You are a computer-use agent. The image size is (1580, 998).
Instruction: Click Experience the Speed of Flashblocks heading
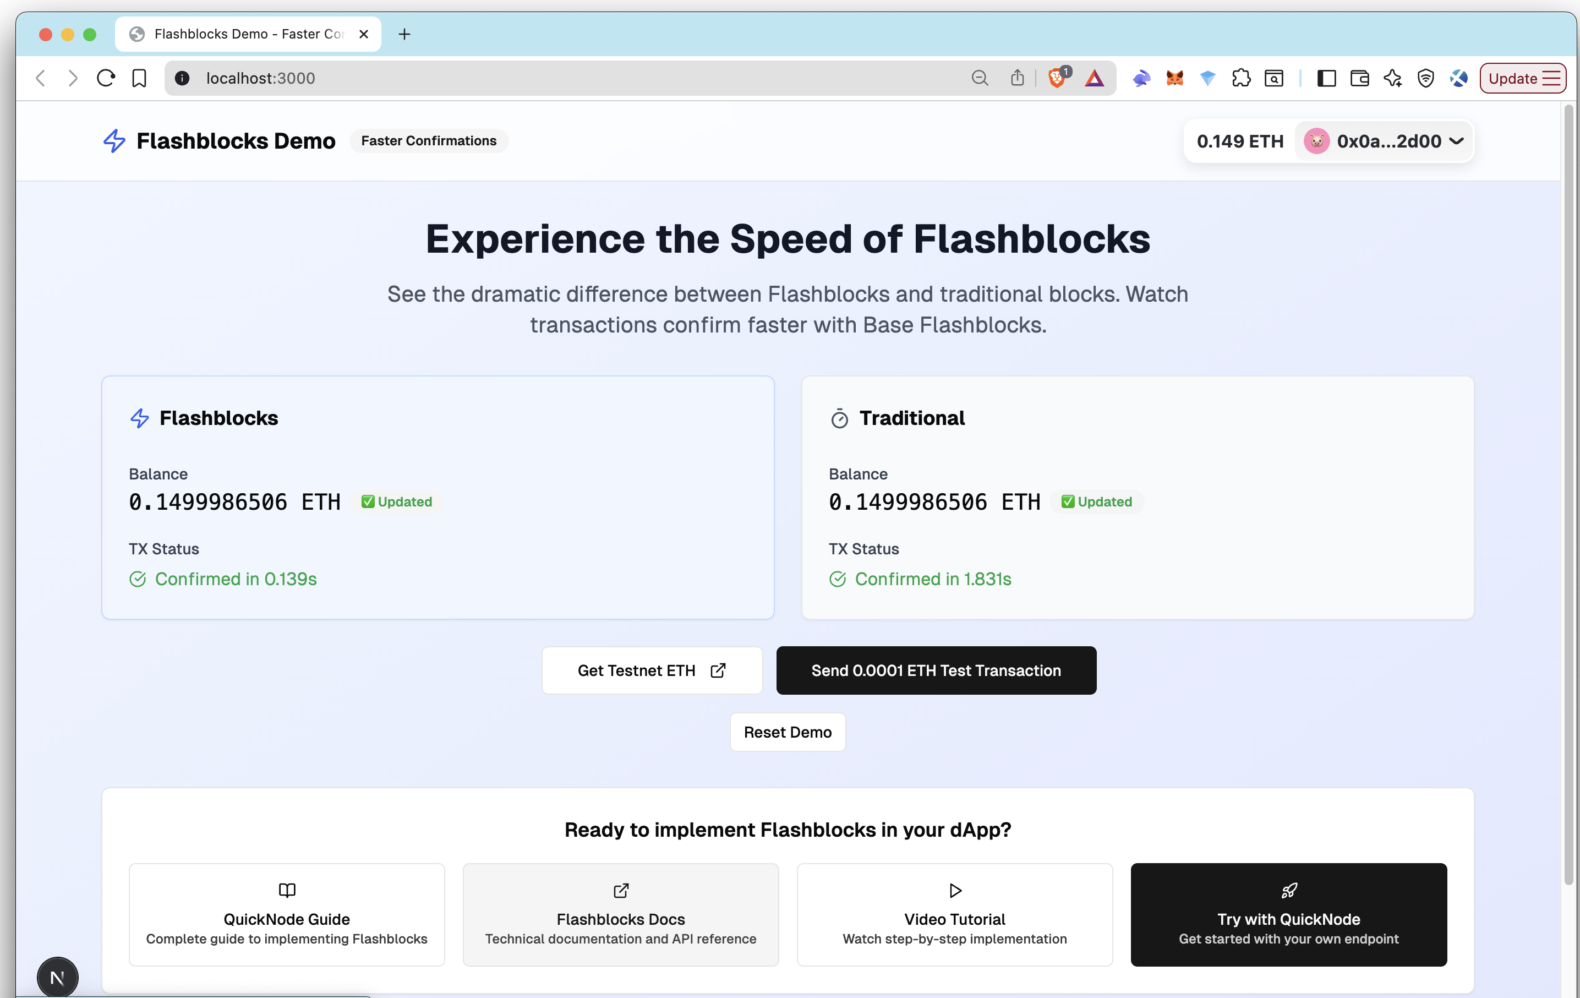click(x=788, y=238)
